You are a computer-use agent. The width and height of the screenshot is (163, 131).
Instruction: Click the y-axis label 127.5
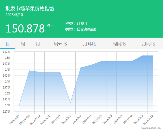click(x=6, y=112)
